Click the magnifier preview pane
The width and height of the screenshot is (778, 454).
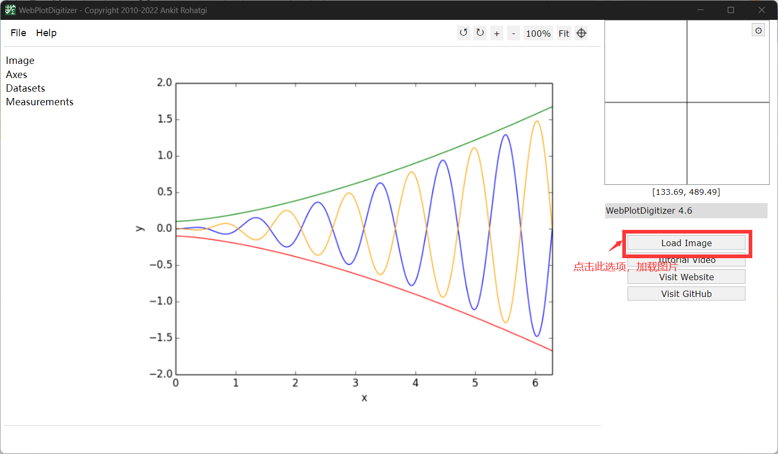point(687,102)
